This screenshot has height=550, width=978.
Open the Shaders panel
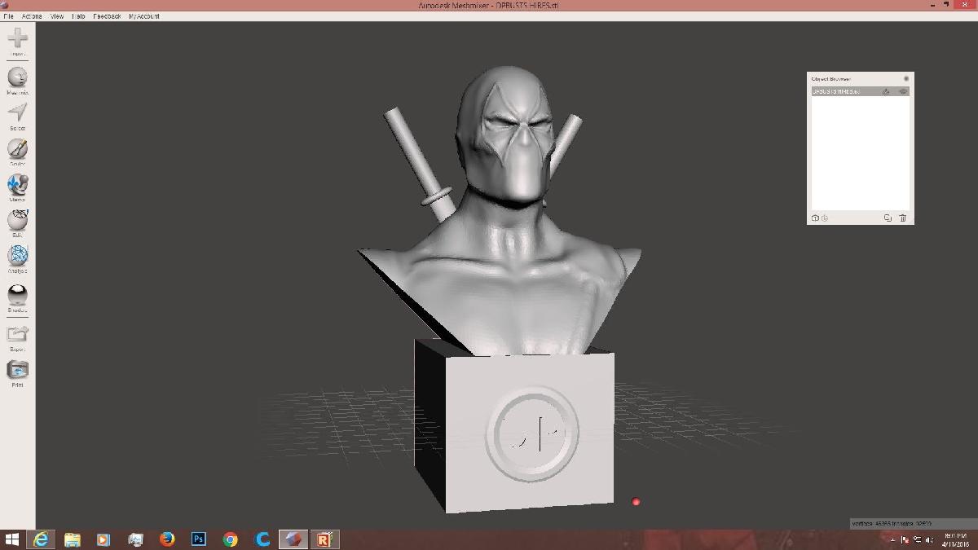coord(16,295)
